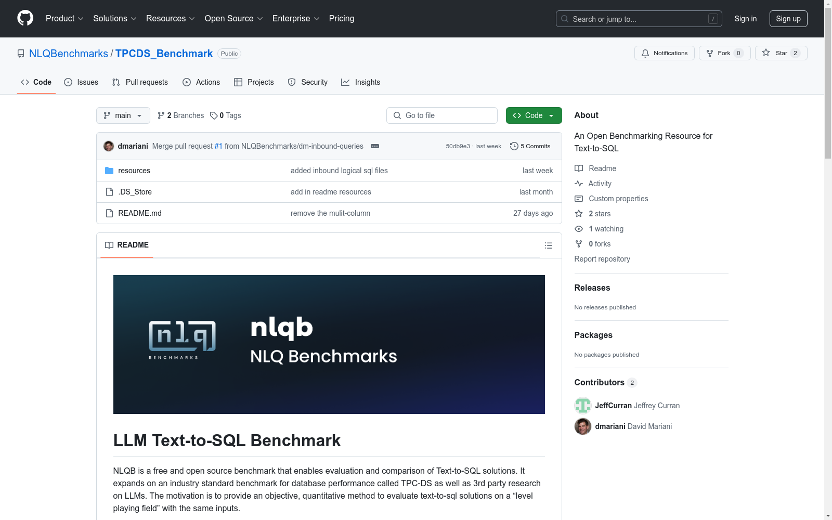This screenshot has height=520, width=832.
Task: Open JeffCurran Jeffrey Curran profile link
Action: pos(638,406)
